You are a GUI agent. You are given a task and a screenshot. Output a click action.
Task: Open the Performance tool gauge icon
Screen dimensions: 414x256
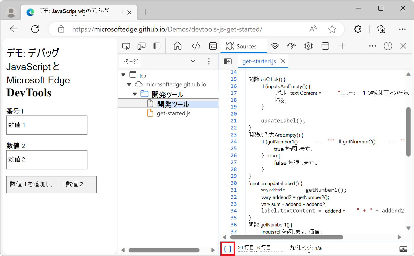pos(292,46)
